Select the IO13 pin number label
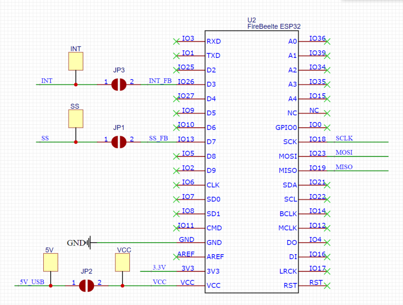Screen dimensions: 403x305 (x=186, y=139)
